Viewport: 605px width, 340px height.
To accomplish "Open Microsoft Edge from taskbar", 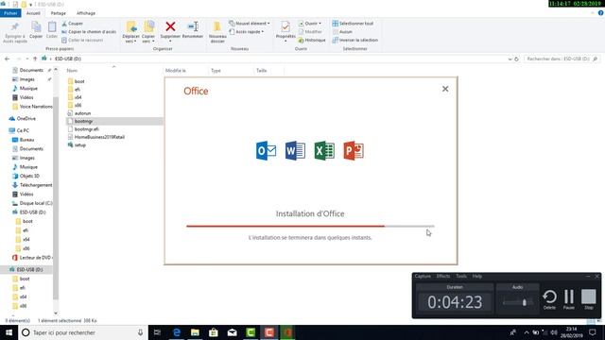I will (177, 332).
